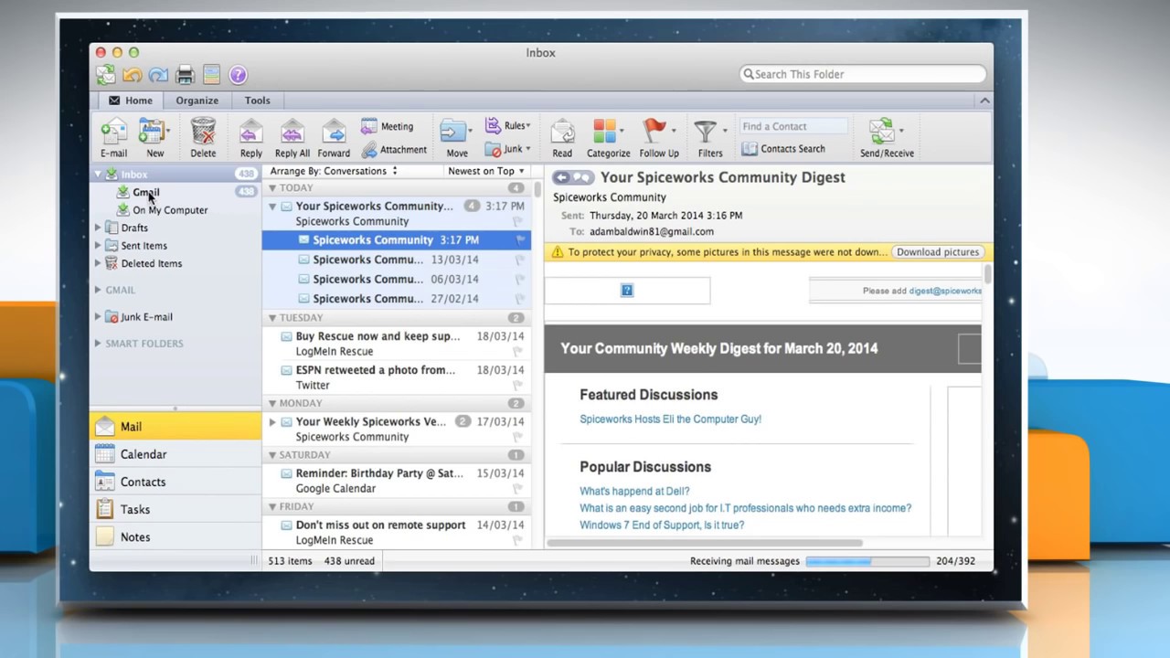Toggle the flag on the Reminder: Birthday Party message

point(517,489)
